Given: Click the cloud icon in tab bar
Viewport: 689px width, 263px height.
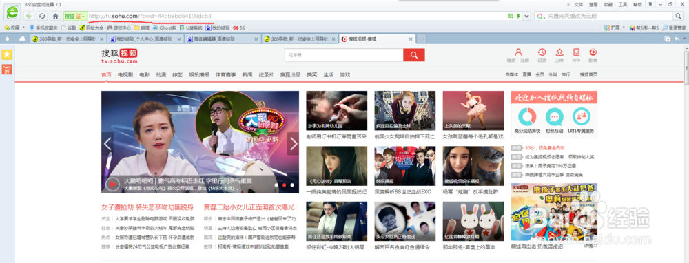Looking at the screenshot, I should [x=22, y=39].
